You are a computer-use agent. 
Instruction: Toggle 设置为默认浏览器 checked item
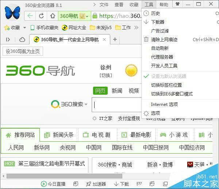coord(180,76)
